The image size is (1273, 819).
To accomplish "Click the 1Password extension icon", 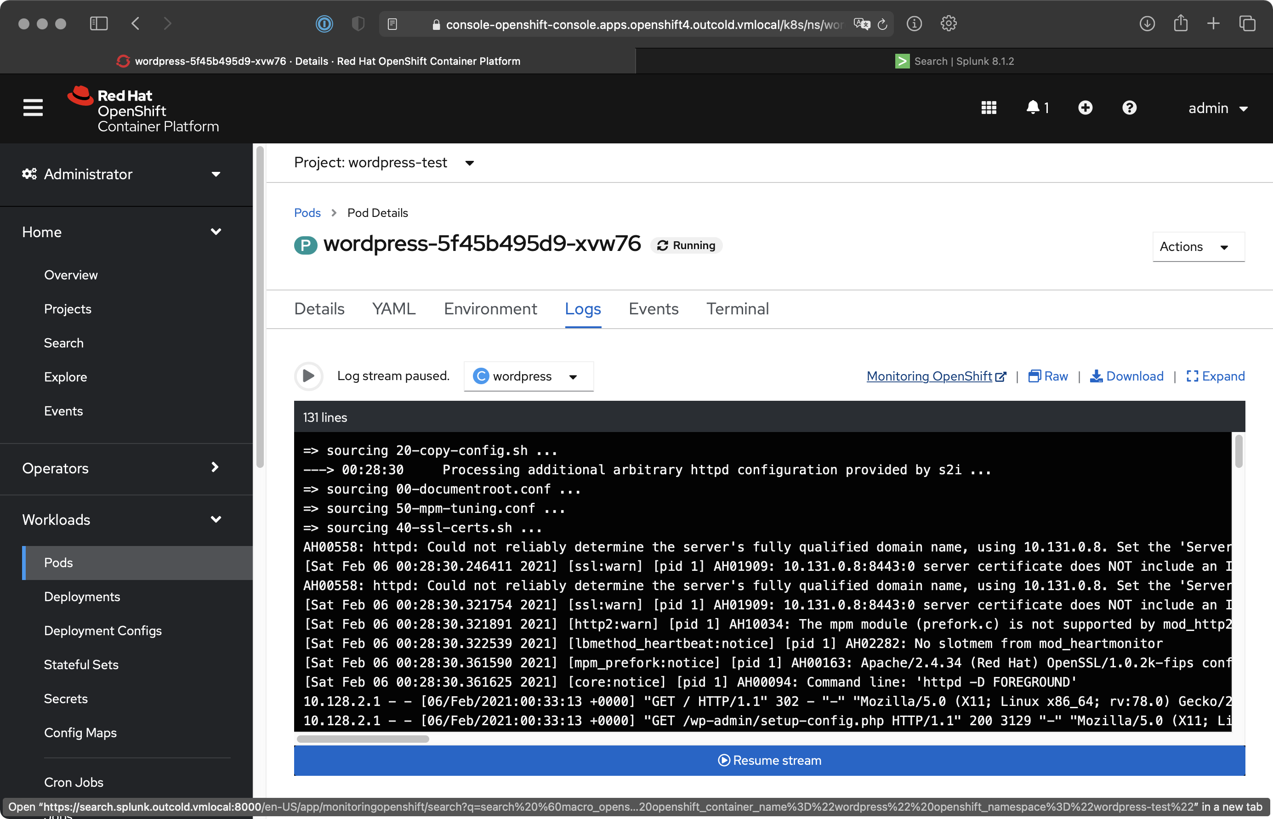I will (x=324, y=24).
